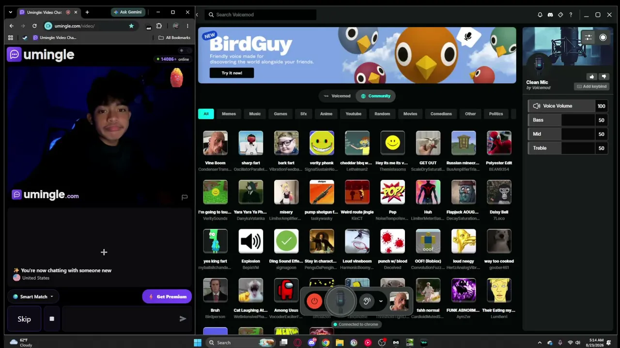Switch to the Voicemod sounds tab
Viewport: 620px width, 348px height.
pos(337,96)
